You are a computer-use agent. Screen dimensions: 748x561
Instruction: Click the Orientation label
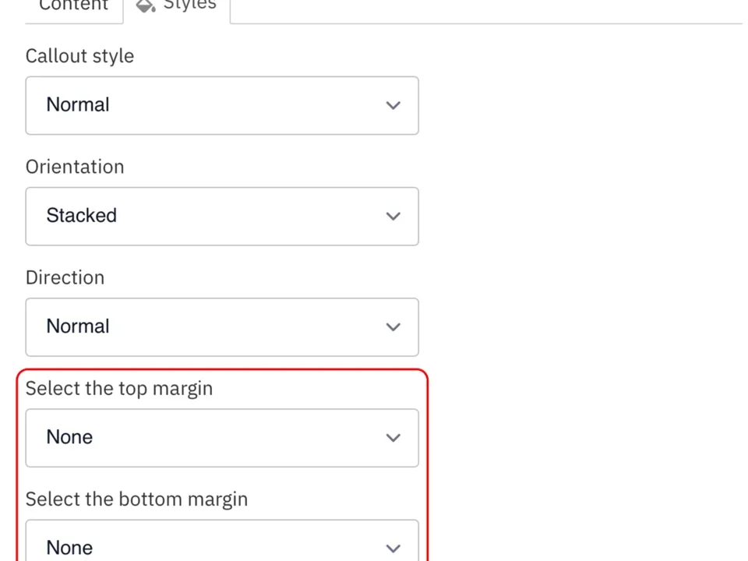pyautogui.click(x=75, y=166)
